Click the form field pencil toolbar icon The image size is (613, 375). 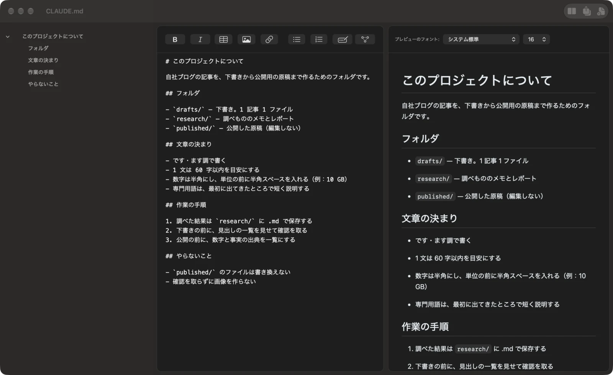click(343, 39)
